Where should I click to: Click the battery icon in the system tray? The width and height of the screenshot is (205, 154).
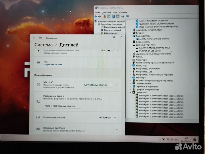(164, 139)
